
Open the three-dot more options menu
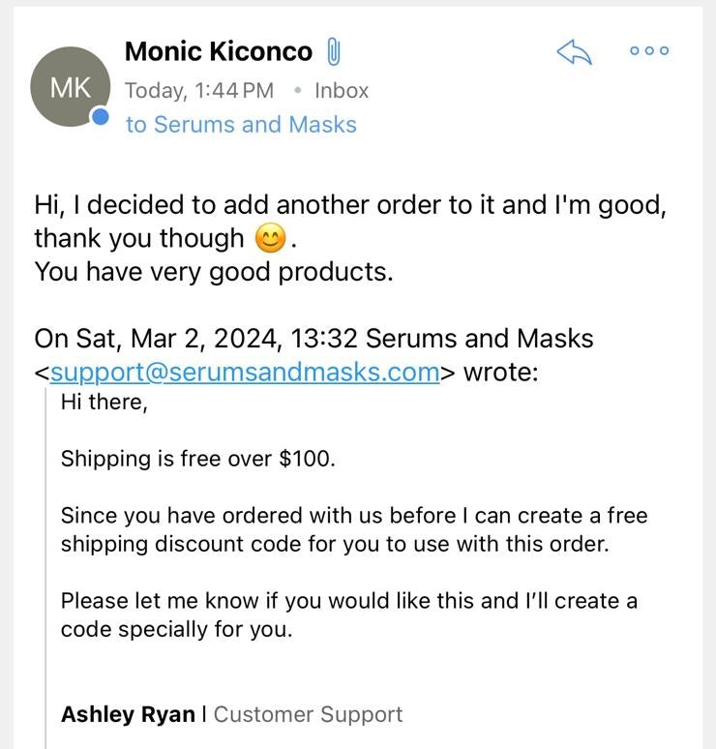point(649,50)
